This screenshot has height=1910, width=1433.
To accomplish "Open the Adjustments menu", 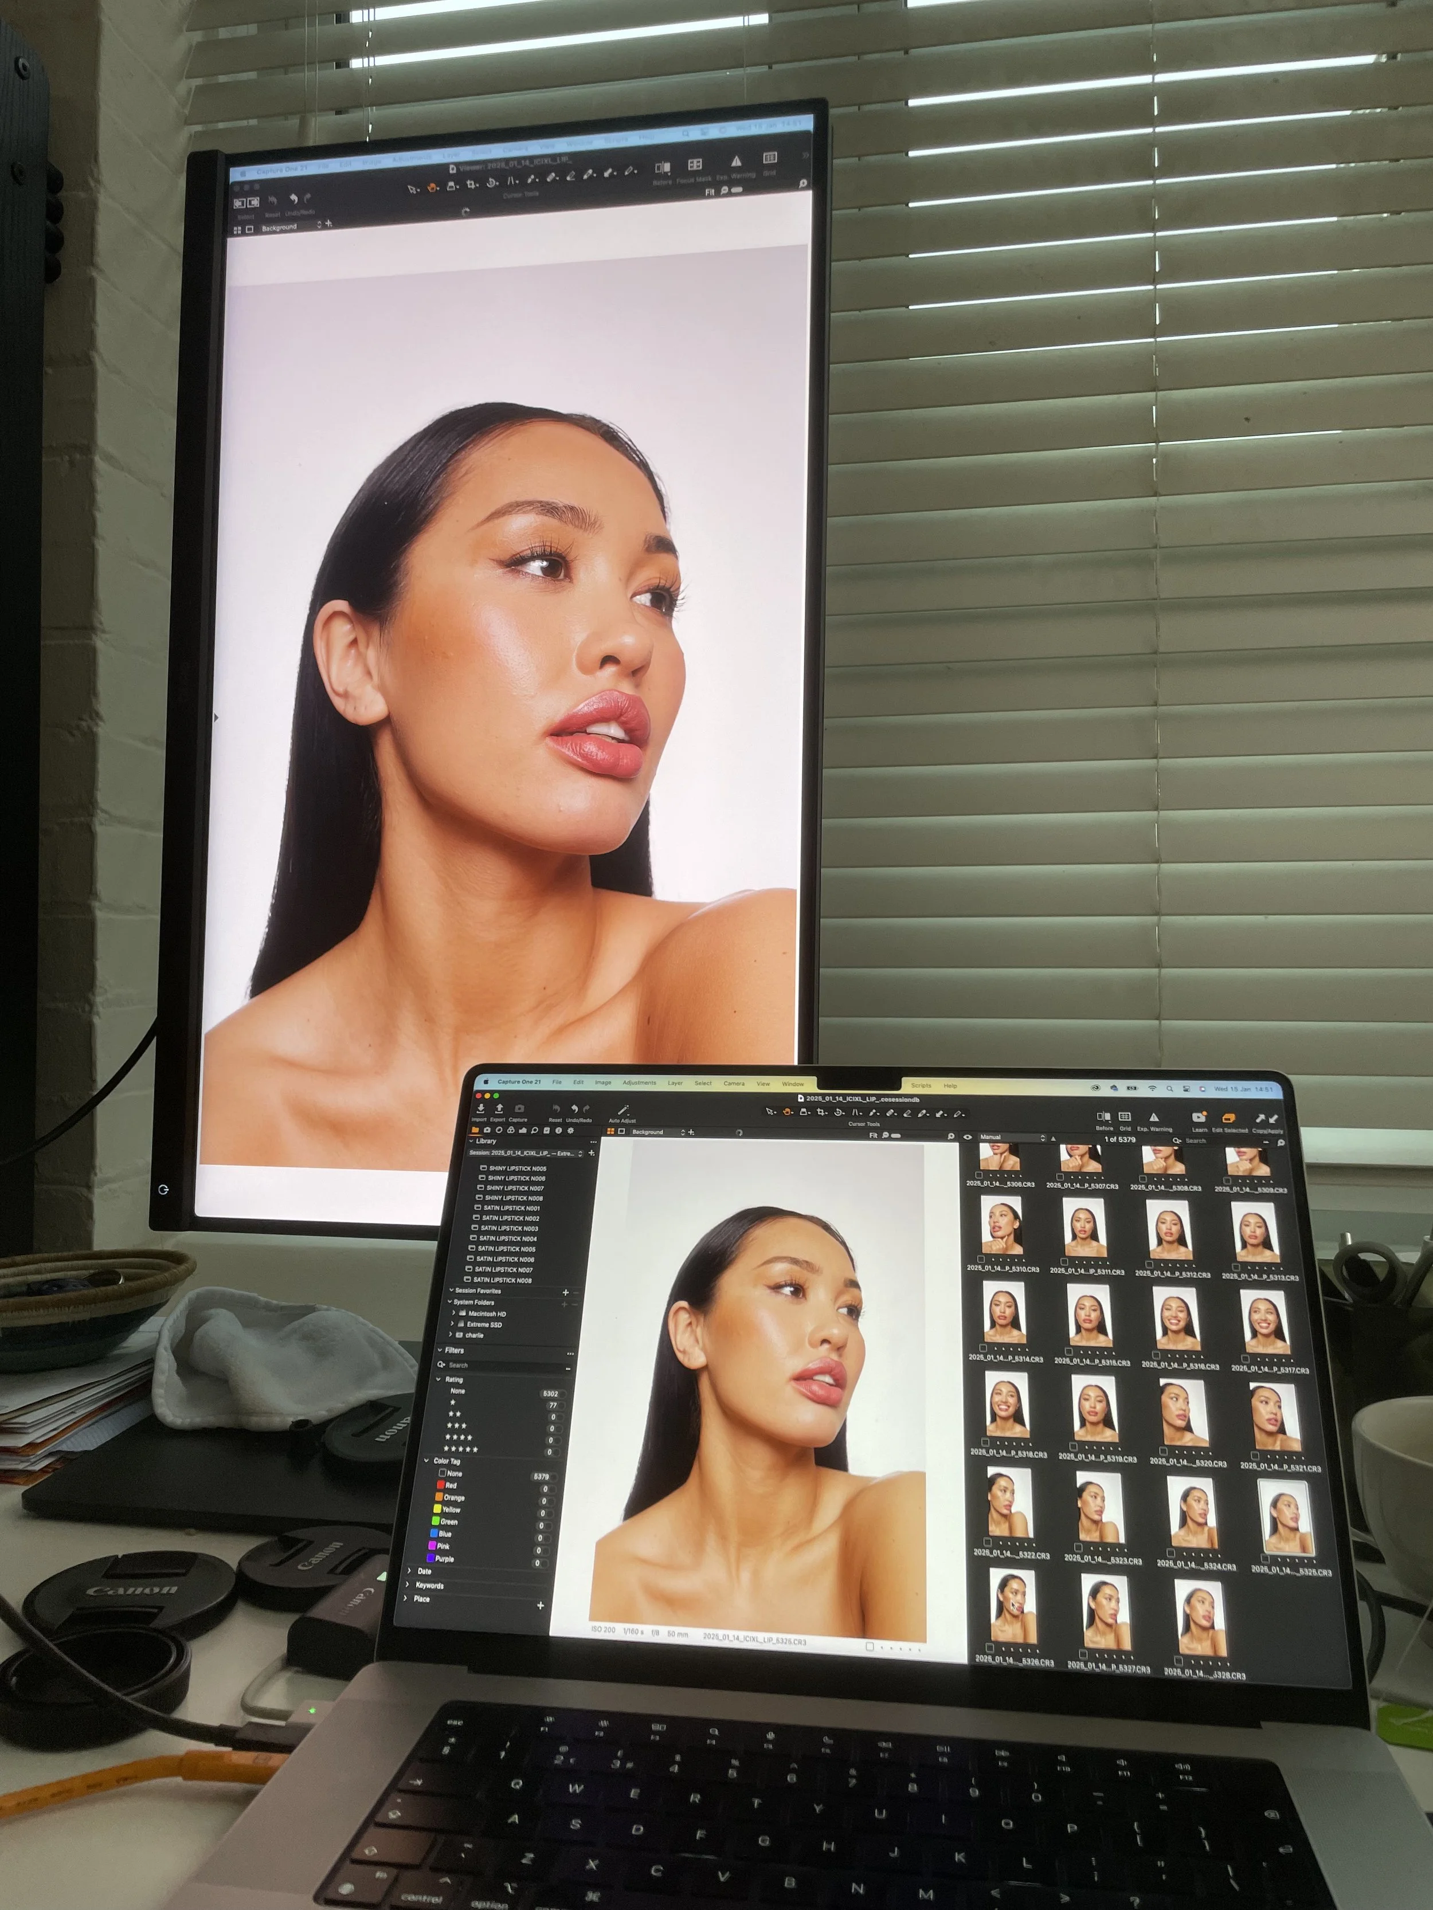I will 639,1083.
